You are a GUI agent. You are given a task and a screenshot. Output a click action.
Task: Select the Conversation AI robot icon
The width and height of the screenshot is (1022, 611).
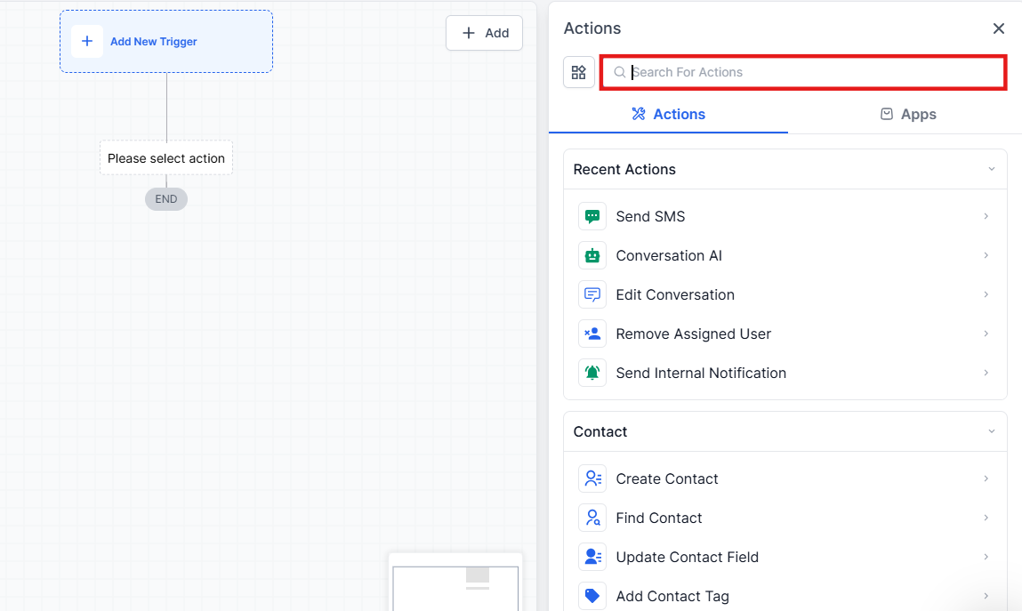pos(591,255)
